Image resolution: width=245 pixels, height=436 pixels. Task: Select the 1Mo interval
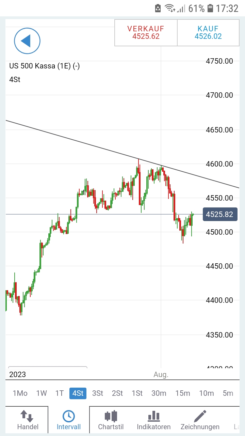pyautogui.click(x=20, y=393)
